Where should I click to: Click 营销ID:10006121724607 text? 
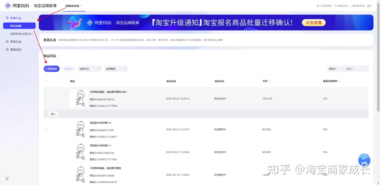(x=103, y=137)
